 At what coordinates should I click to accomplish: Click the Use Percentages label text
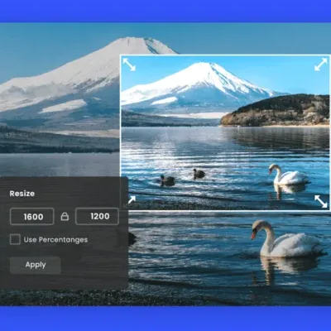tap(55, 240)
